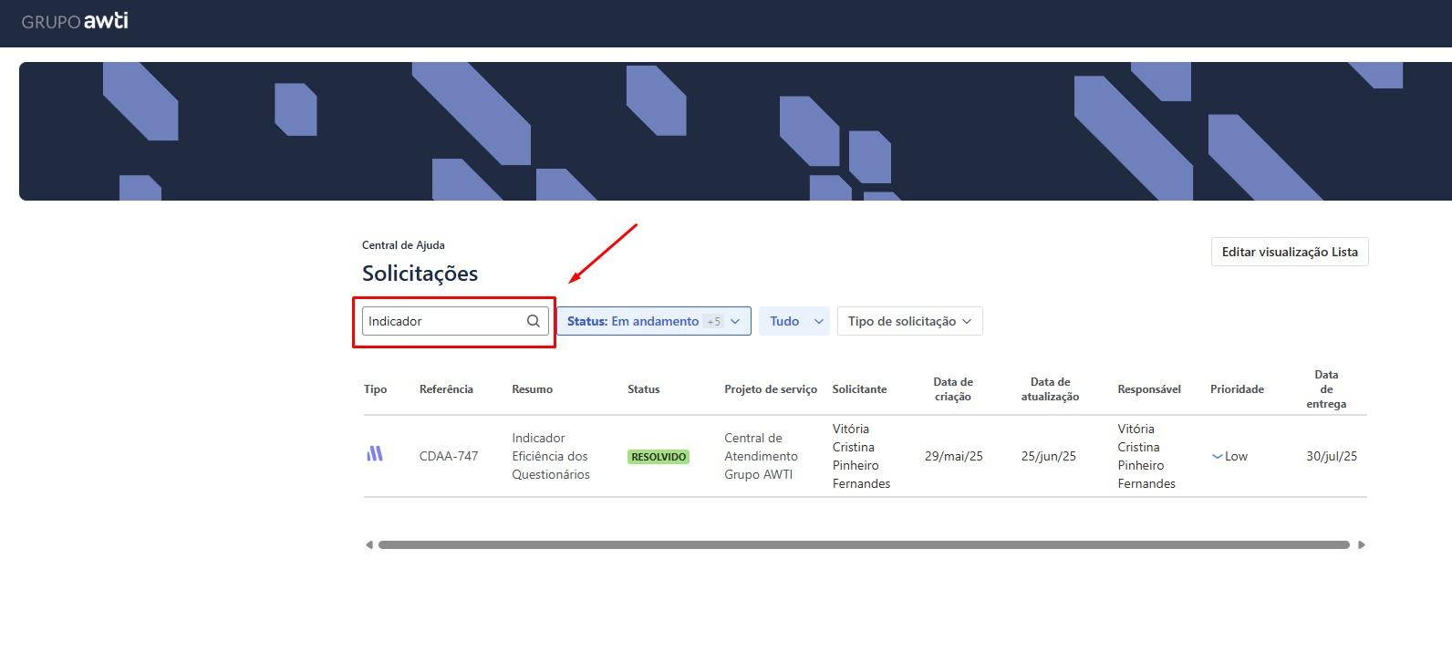Click the Referência column header
1452x652 pixels.
point(446,389)
